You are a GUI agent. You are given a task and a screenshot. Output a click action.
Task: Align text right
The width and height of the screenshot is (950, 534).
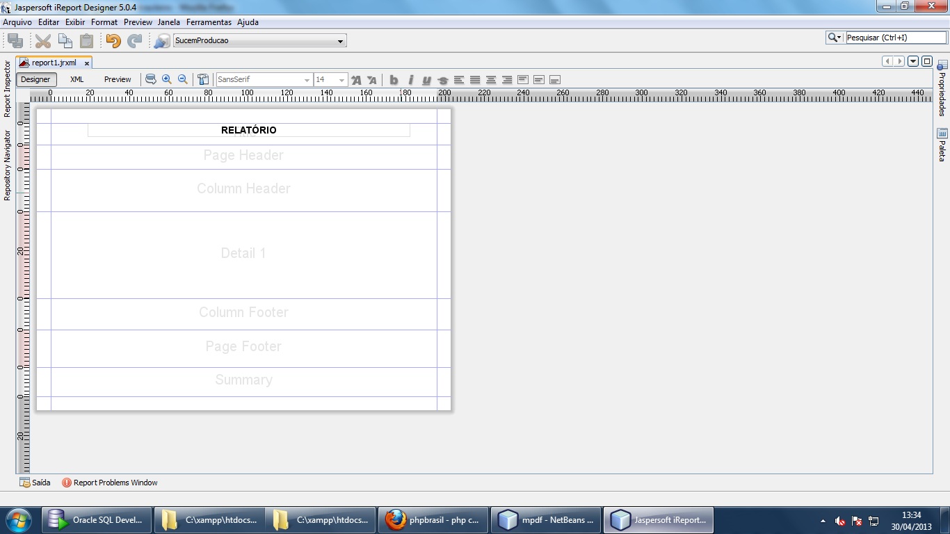click(x=507, y=80)
